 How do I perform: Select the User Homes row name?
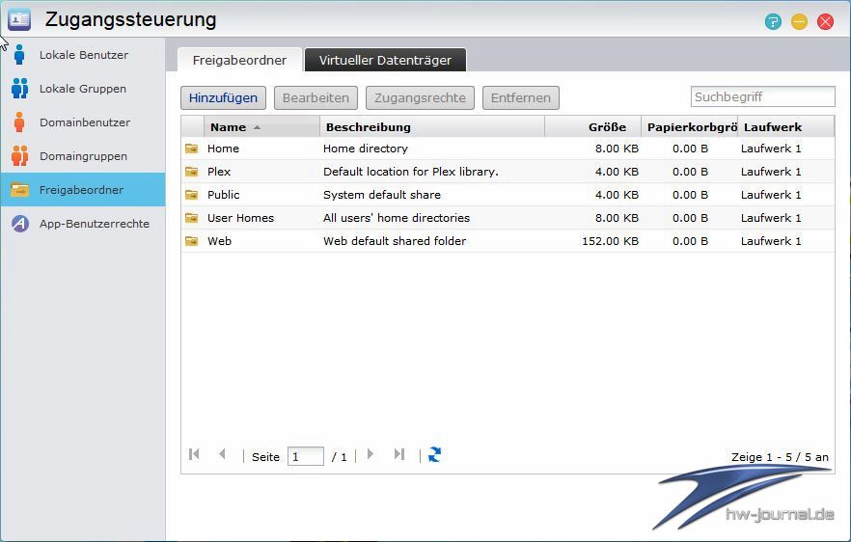[x=240, y=218]
